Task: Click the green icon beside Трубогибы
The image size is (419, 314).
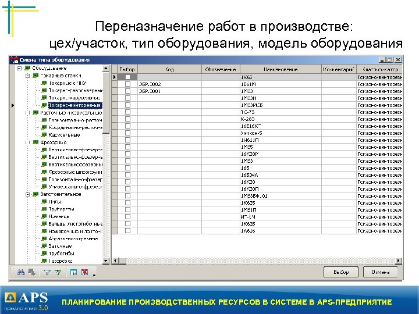Action: click(44, 254)
